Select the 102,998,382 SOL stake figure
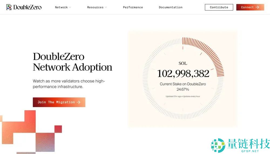This screenshot has width=270, height=154. (x=183, y=73)
